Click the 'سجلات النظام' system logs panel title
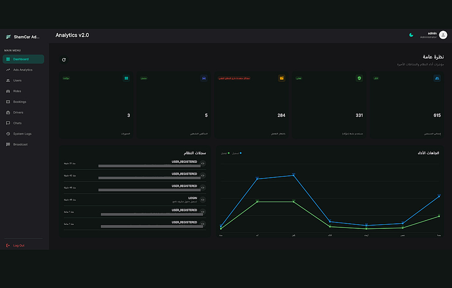Screen dimensions: 452x288 click(195, 153)
